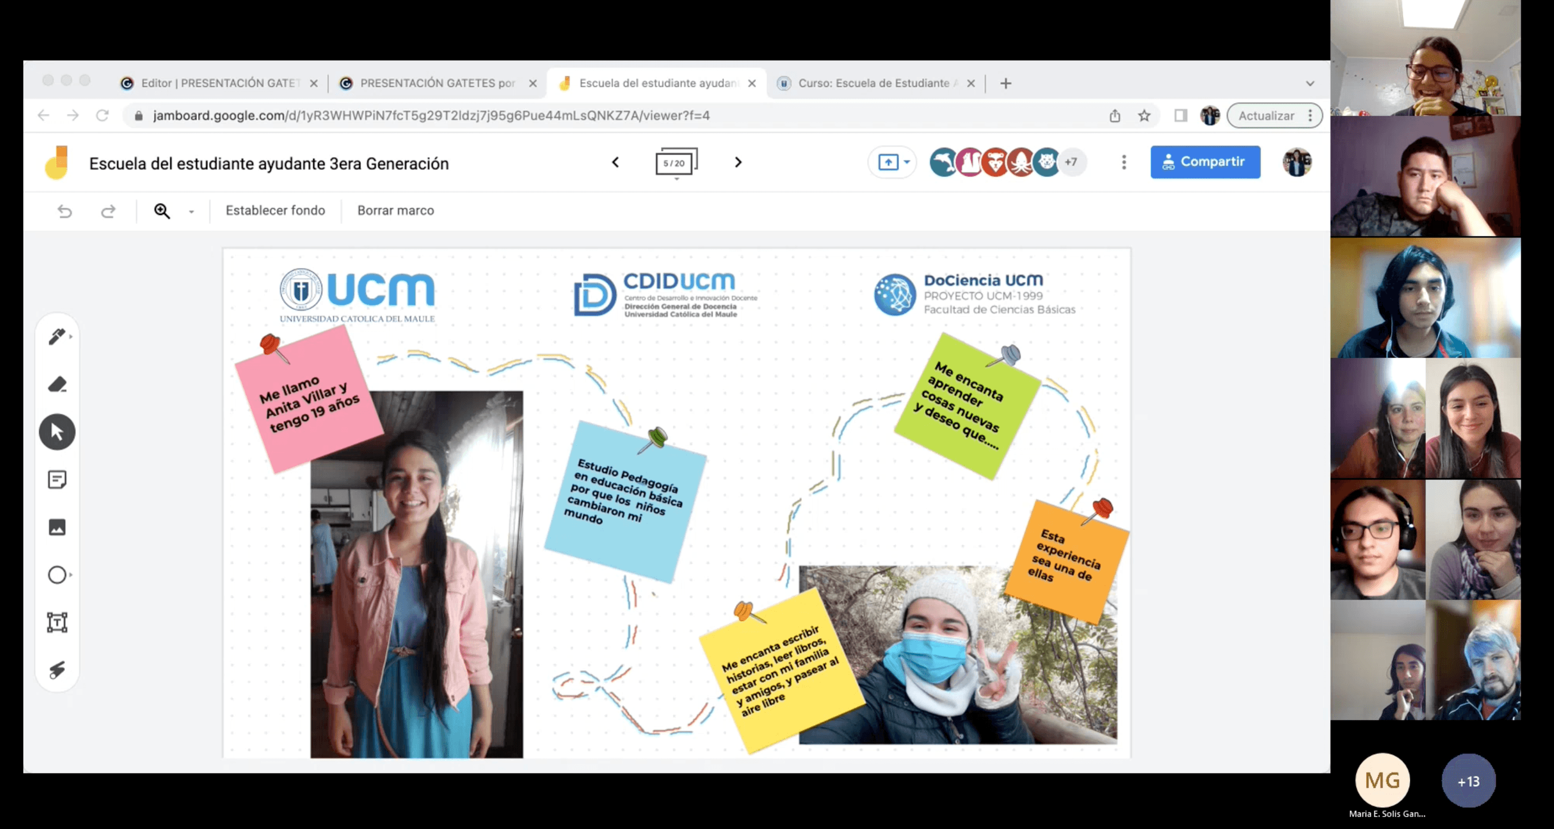The width and height of the screenshot is (1554, 829).
Task: Activate the Laser pointer tool
Action: (x=58, y=669)
